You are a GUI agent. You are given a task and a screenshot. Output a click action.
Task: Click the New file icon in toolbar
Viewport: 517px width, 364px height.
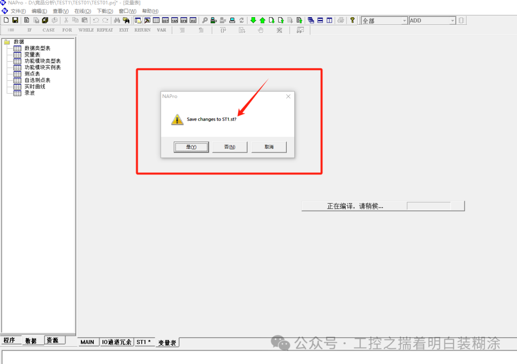tap(6, 21)
